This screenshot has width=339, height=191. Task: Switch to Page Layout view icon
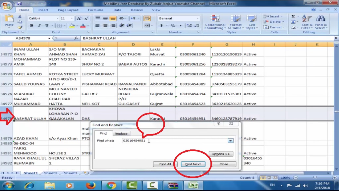click(269, 178)
